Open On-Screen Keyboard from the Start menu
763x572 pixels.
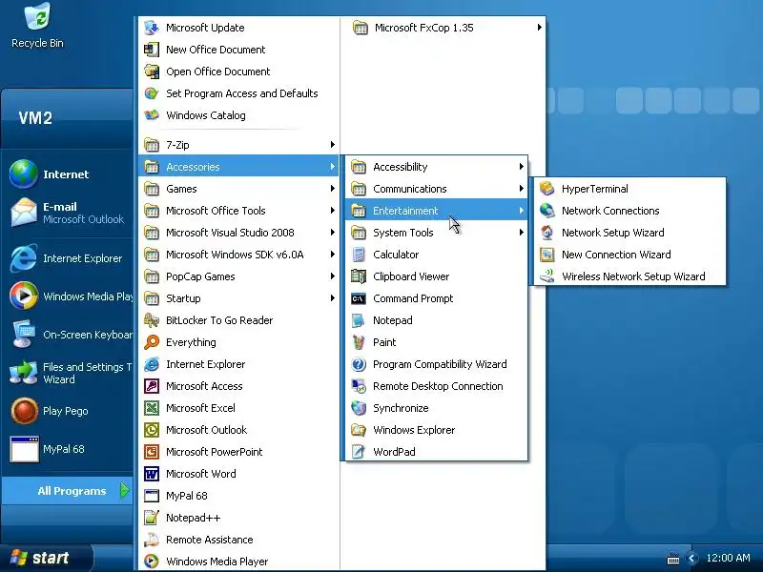tap(67, 335)
